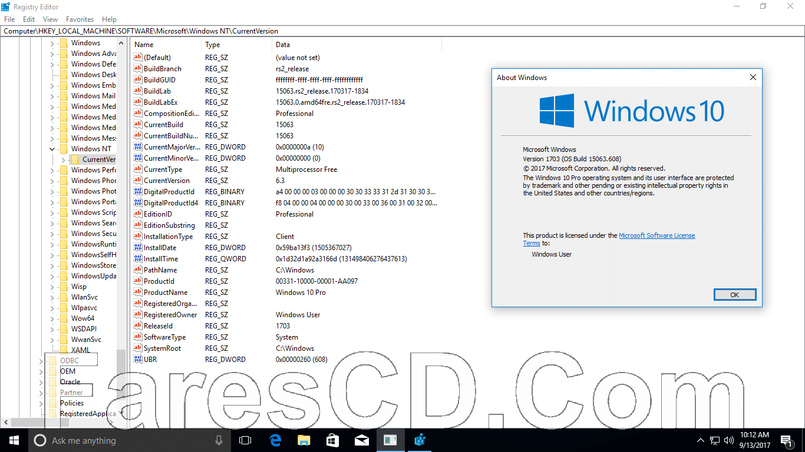805x452 pixels.
Task: Click the Type column header
Action: pos(237,45)
